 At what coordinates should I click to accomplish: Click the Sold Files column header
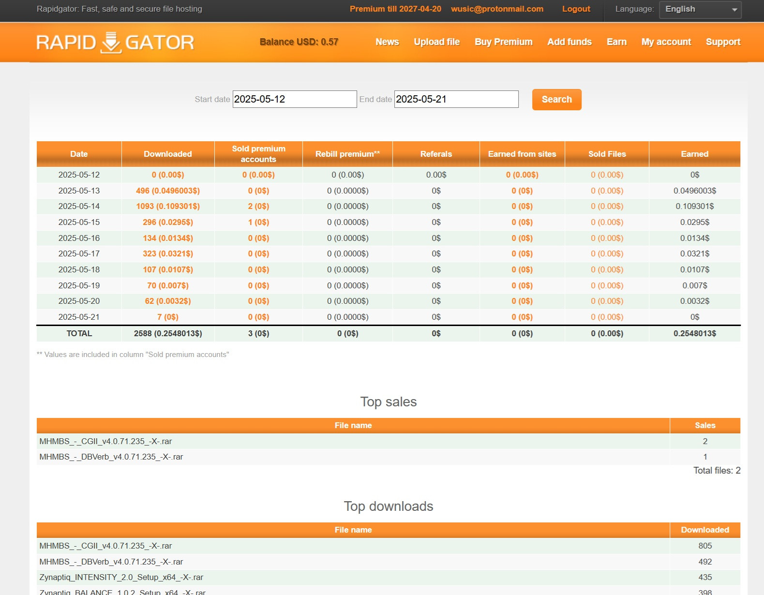click(607, 154)
